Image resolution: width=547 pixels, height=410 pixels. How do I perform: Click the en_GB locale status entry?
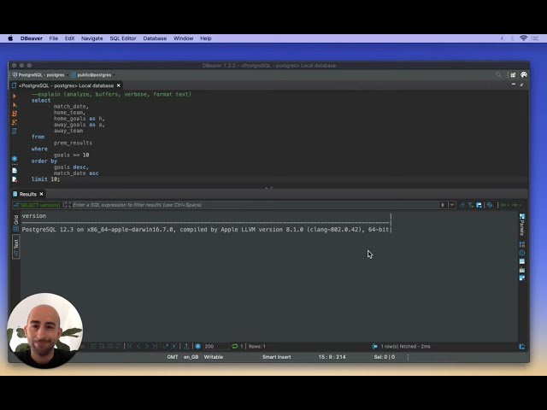point(191,357)
